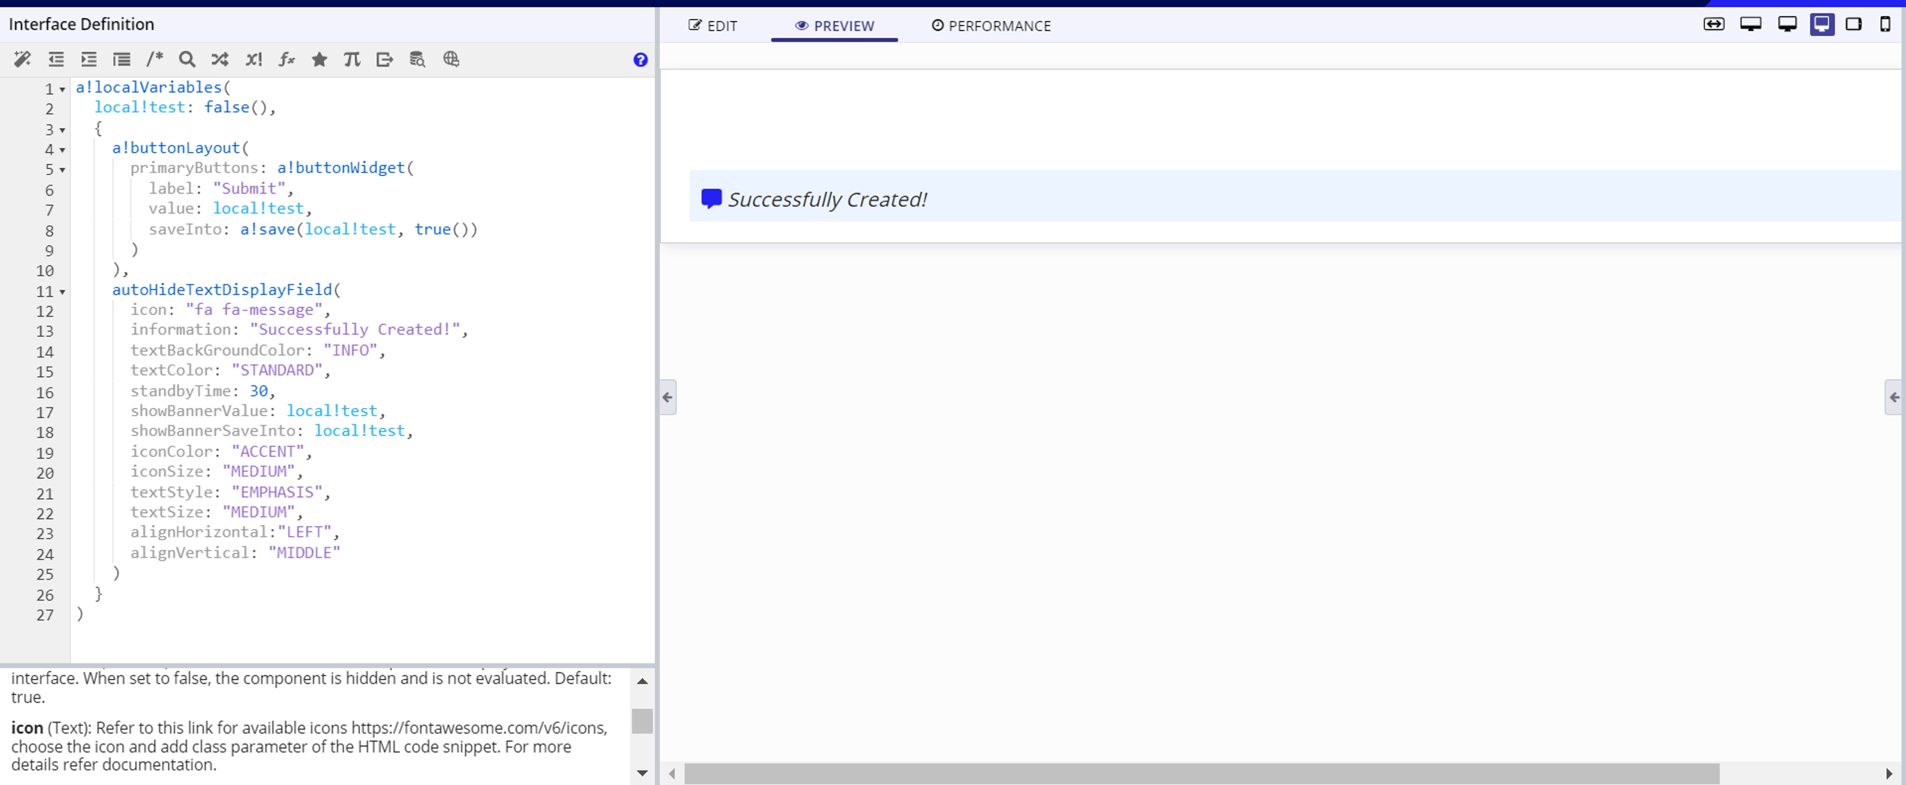The height and width of the screenshot is (785, 1906).
Task: Click the "Submit" string in code
Action: (x=249, y=188)
